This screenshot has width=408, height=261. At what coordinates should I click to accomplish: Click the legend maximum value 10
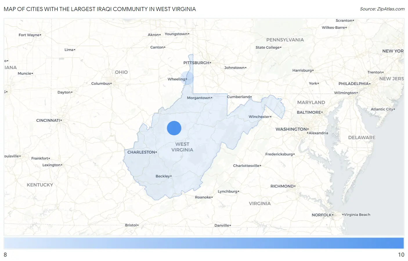tap(401, 255)
